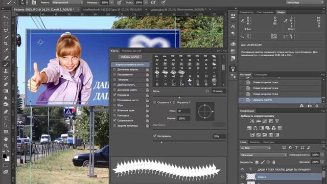Add a Brightness/Contrast adjustment

tap(252, 121)
